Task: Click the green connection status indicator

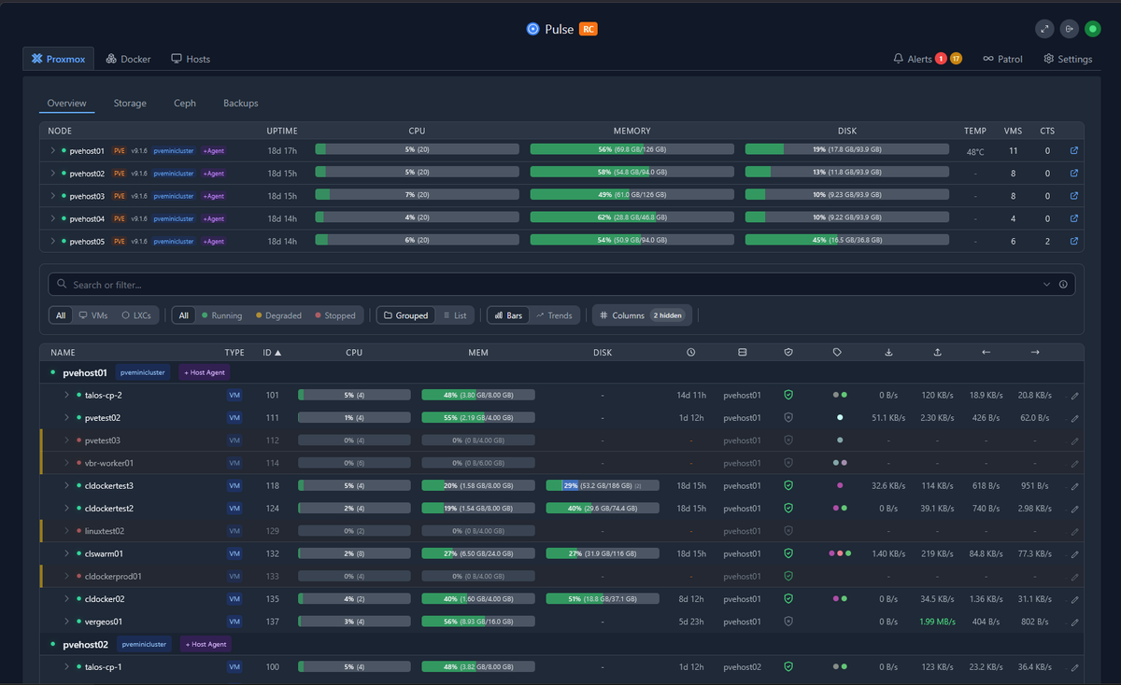Action: pos(1093,29)
